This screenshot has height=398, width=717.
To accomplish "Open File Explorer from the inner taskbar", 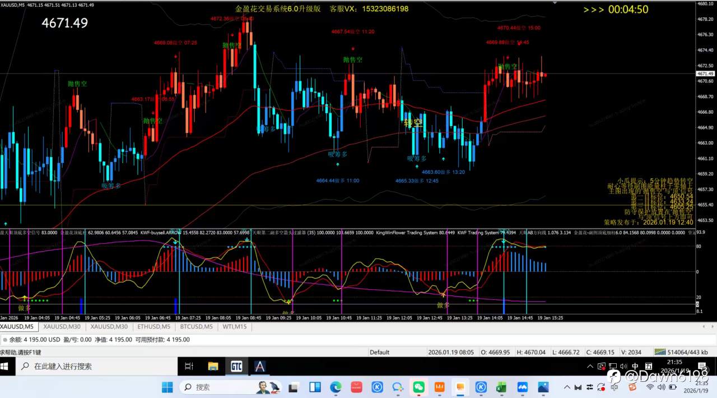I will pos(213,367).
